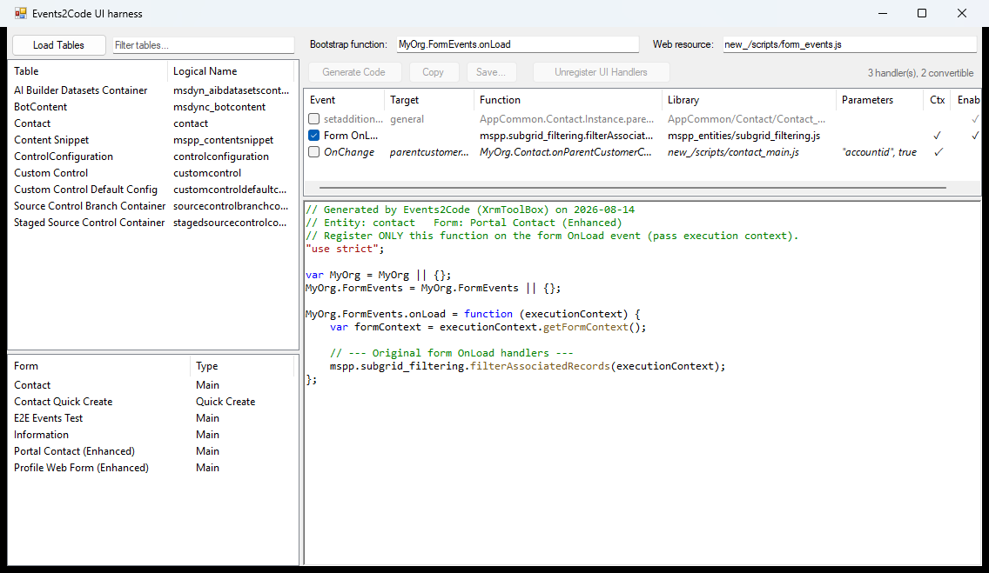Edit the Bootstrap function text field

[x=517, y=44]
